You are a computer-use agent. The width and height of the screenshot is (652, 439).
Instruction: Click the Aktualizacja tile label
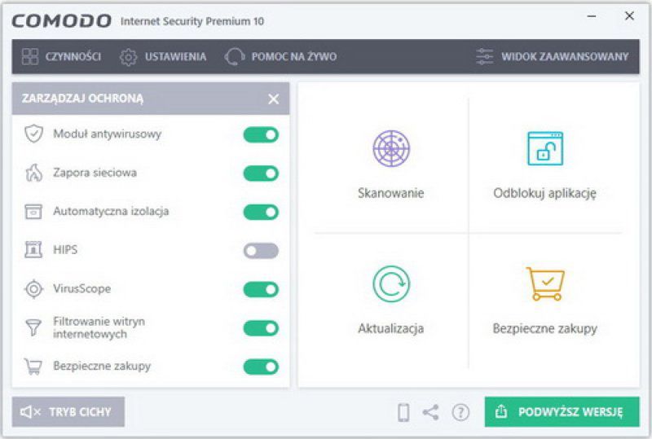point(391,328)
